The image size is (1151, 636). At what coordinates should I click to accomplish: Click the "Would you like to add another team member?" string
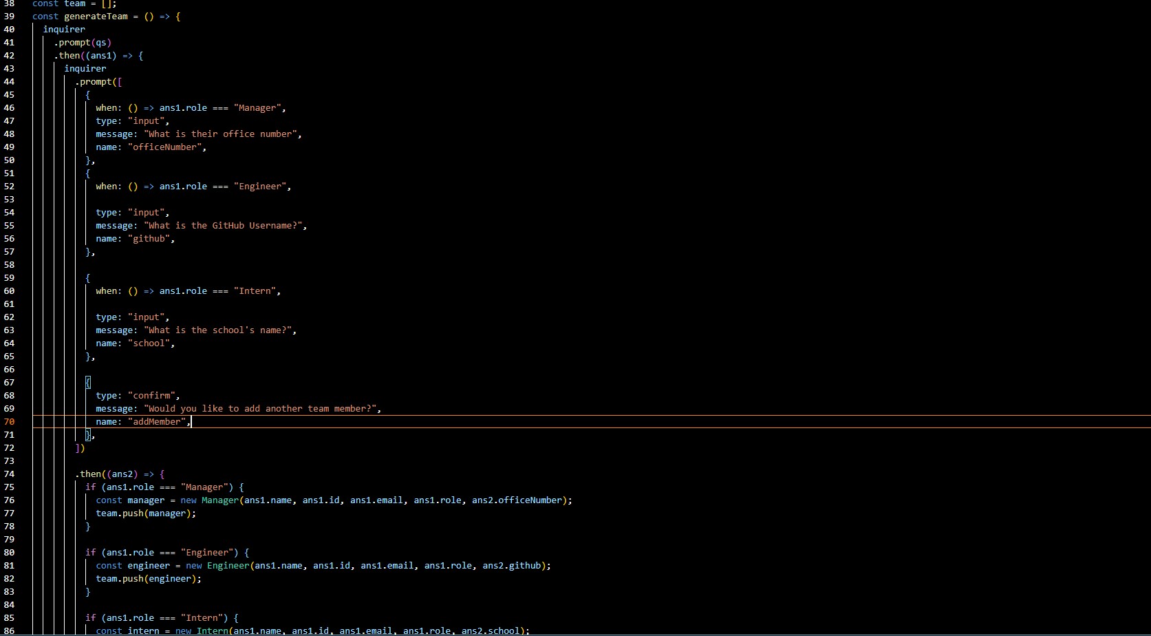pyautogui.click(x=260, y=409)
